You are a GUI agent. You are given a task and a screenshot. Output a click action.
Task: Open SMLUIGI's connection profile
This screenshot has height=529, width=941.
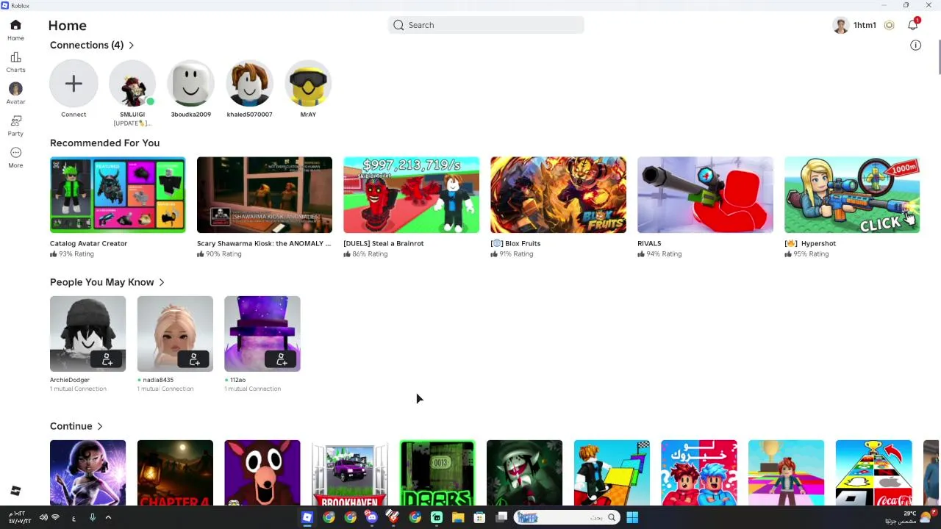point(132,84)
